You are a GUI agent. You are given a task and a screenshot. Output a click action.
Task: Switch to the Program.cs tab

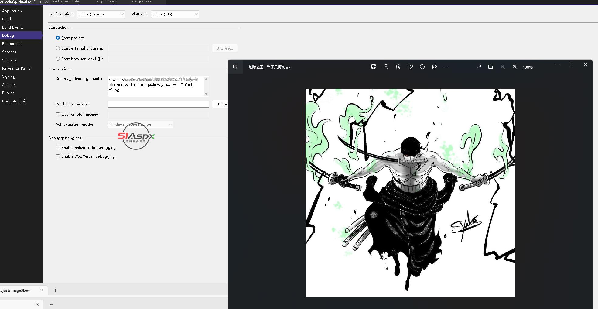[142, 2]
